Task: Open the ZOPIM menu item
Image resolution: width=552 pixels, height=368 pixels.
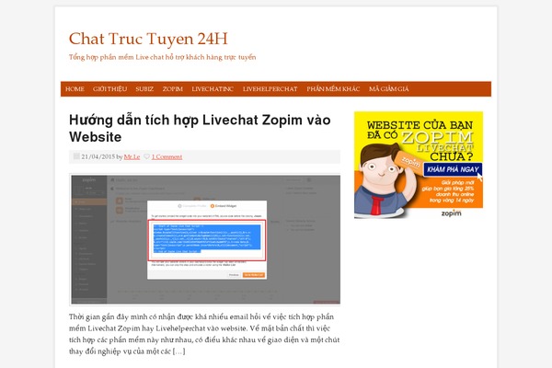Action: coord(173,89)
